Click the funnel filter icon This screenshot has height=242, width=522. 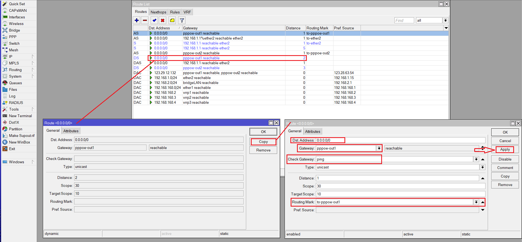coord(182,20)
